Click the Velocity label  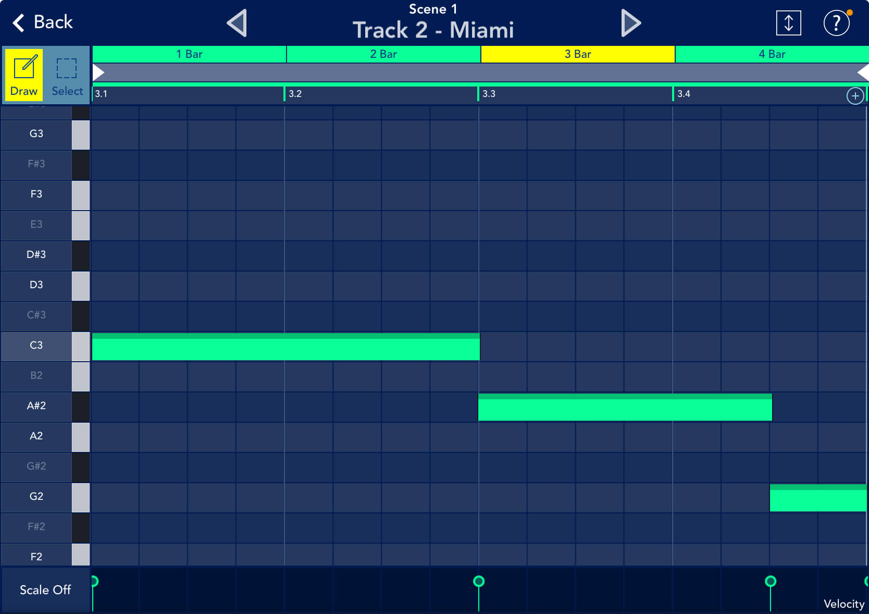(843, 604)
